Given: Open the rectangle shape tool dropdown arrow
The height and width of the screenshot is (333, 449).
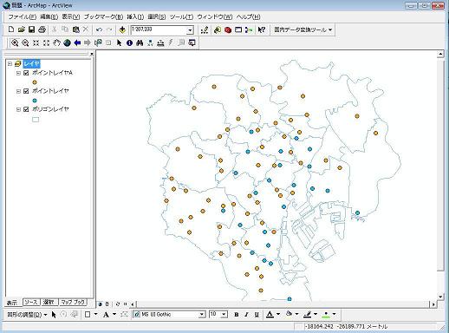Looking at the screenshot, I should pyautogui.click(x=95, y=314).
